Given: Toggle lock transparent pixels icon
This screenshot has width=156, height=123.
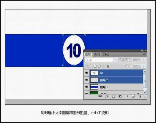Looking at the screenshot, I should tap(95, 66).
